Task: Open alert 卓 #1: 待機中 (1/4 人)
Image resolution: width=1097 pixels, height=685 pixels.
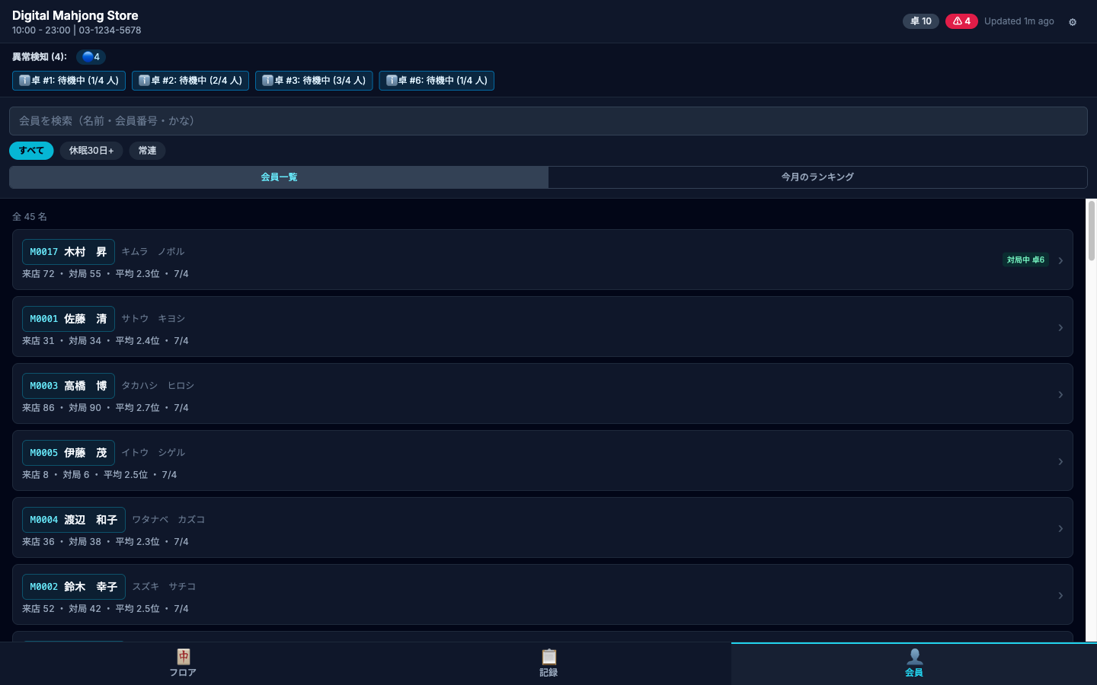Action: click(69, 81)
